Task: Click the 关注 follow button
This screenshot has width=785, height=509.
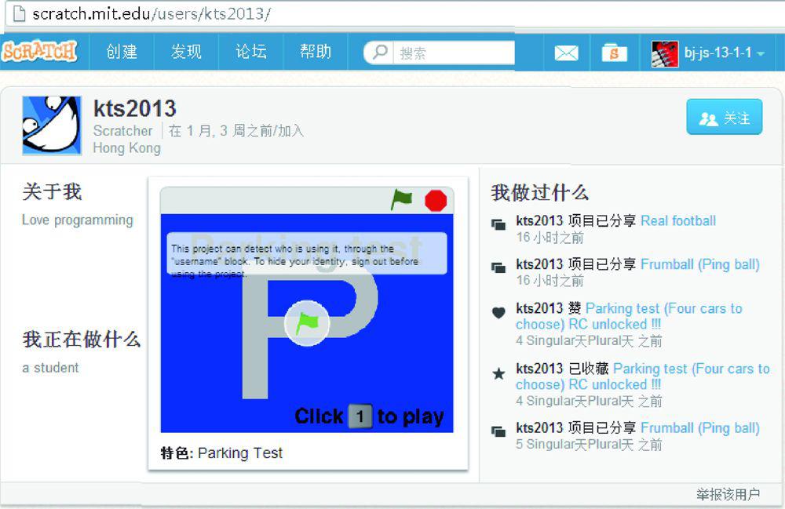Action: click(725, 117)
